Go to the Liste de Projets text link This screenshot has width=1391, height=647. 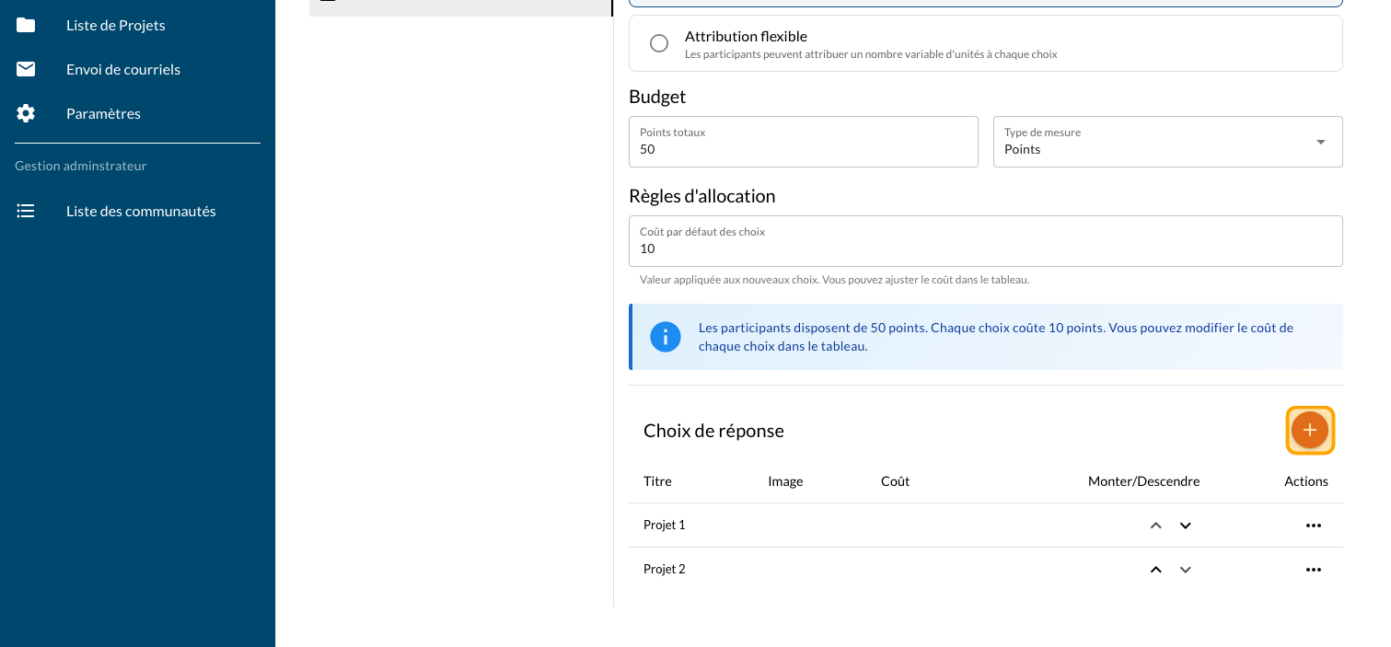[116, 25]
